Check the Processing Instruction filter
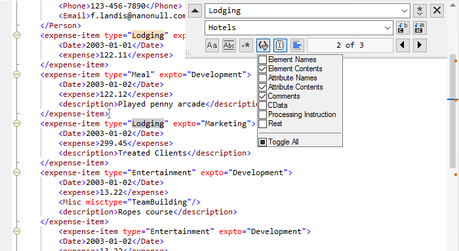 (262, 114)
